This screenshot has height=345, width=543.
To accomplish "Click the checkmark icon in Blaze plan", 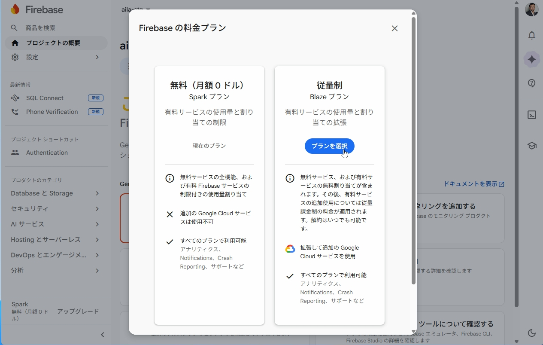I will click(x=290, y=276).
